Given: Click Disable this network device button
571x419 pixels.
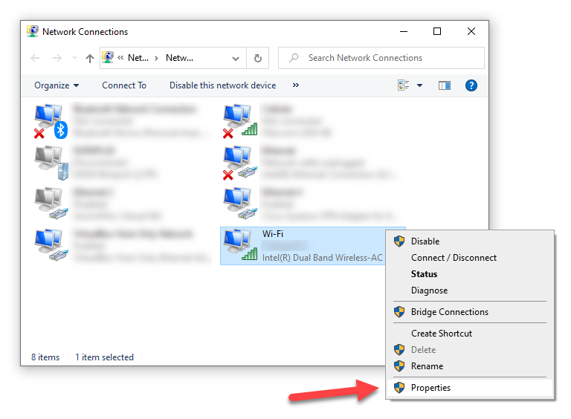Looking at the screenshot, I should click(222, 85).
